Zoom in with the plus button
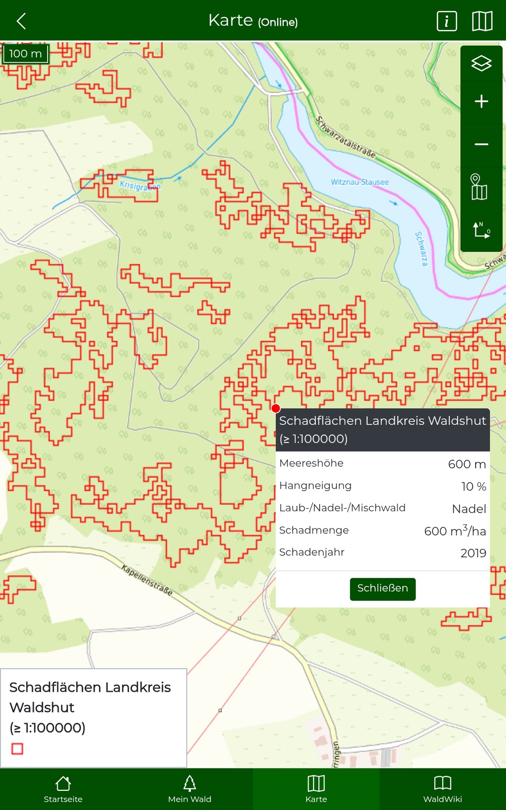The width and height of the screenshot is (506, 810). 481,102
